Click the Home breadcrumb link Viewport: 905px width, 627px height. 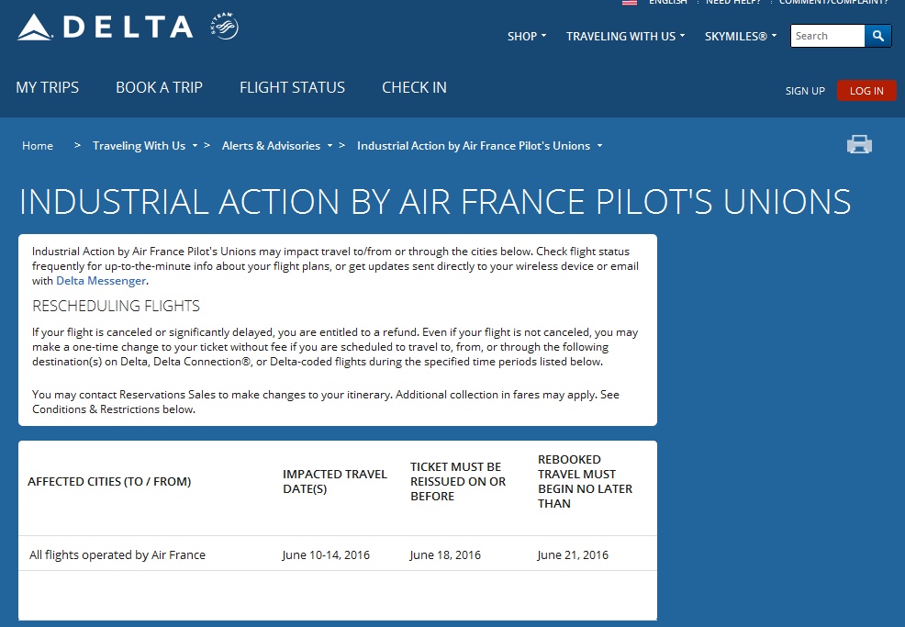(38, 146)
